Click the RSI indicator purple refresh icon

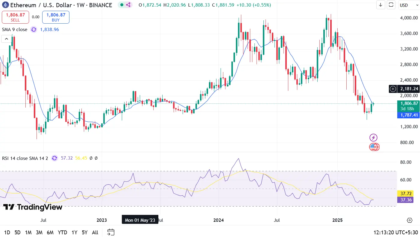pyautogui.click(x=54, y=158)
